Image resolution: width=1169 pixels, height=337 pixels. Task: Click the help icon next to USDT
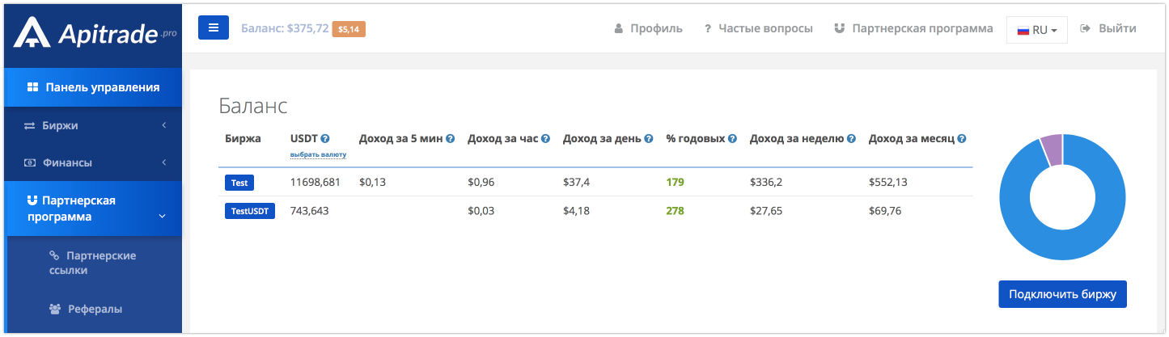point(325,138)
